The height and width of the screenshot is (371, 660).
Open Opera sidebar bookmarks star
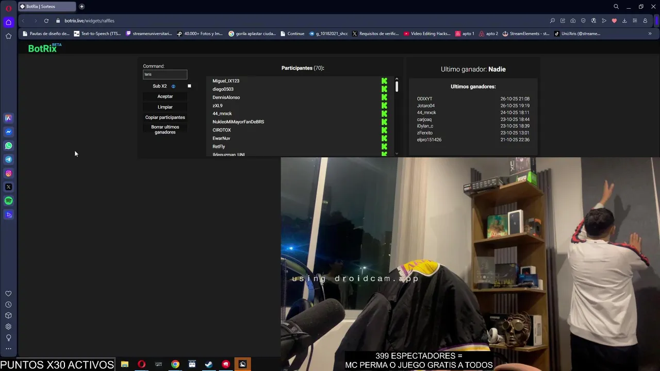coord(8,36)
